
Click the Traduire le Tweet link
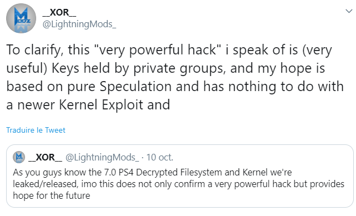coord(36,130)
